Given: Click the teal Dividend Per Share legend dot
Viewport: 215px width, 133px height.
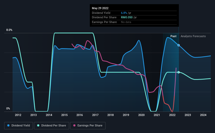Looking at the screenshot, I should [38, 125].
